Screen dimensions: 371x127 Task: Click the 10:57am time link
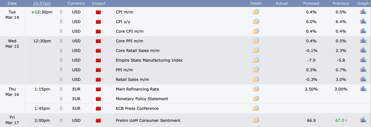[42, 4]
